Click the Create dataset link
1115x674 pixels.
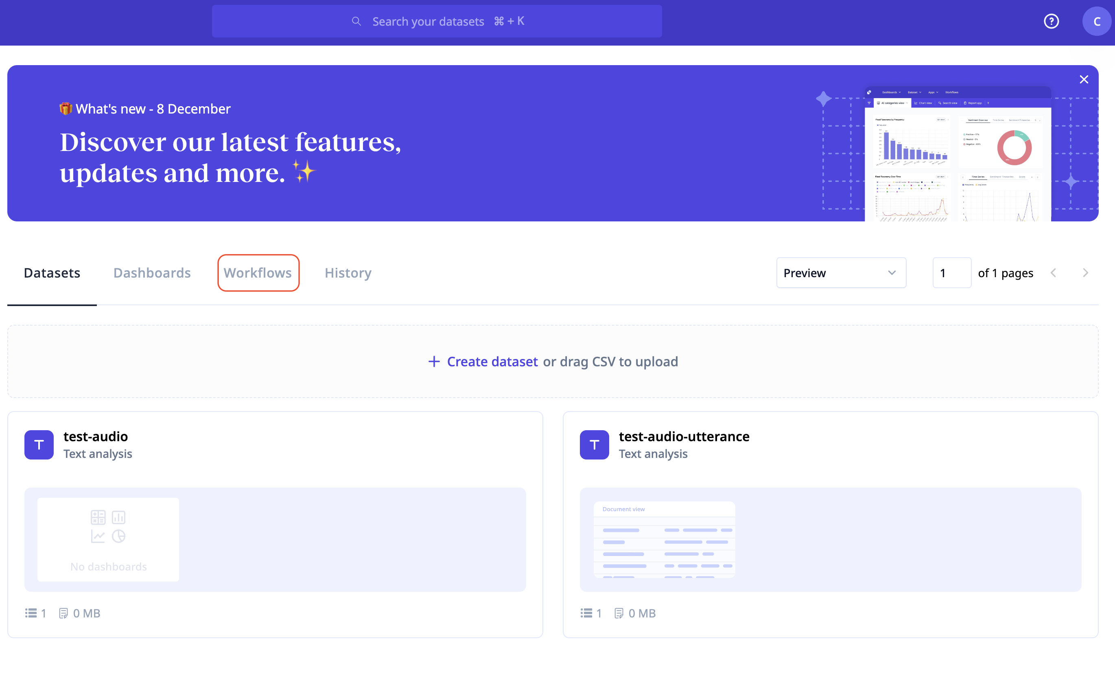pyautogui.click(x=492, y=361)
